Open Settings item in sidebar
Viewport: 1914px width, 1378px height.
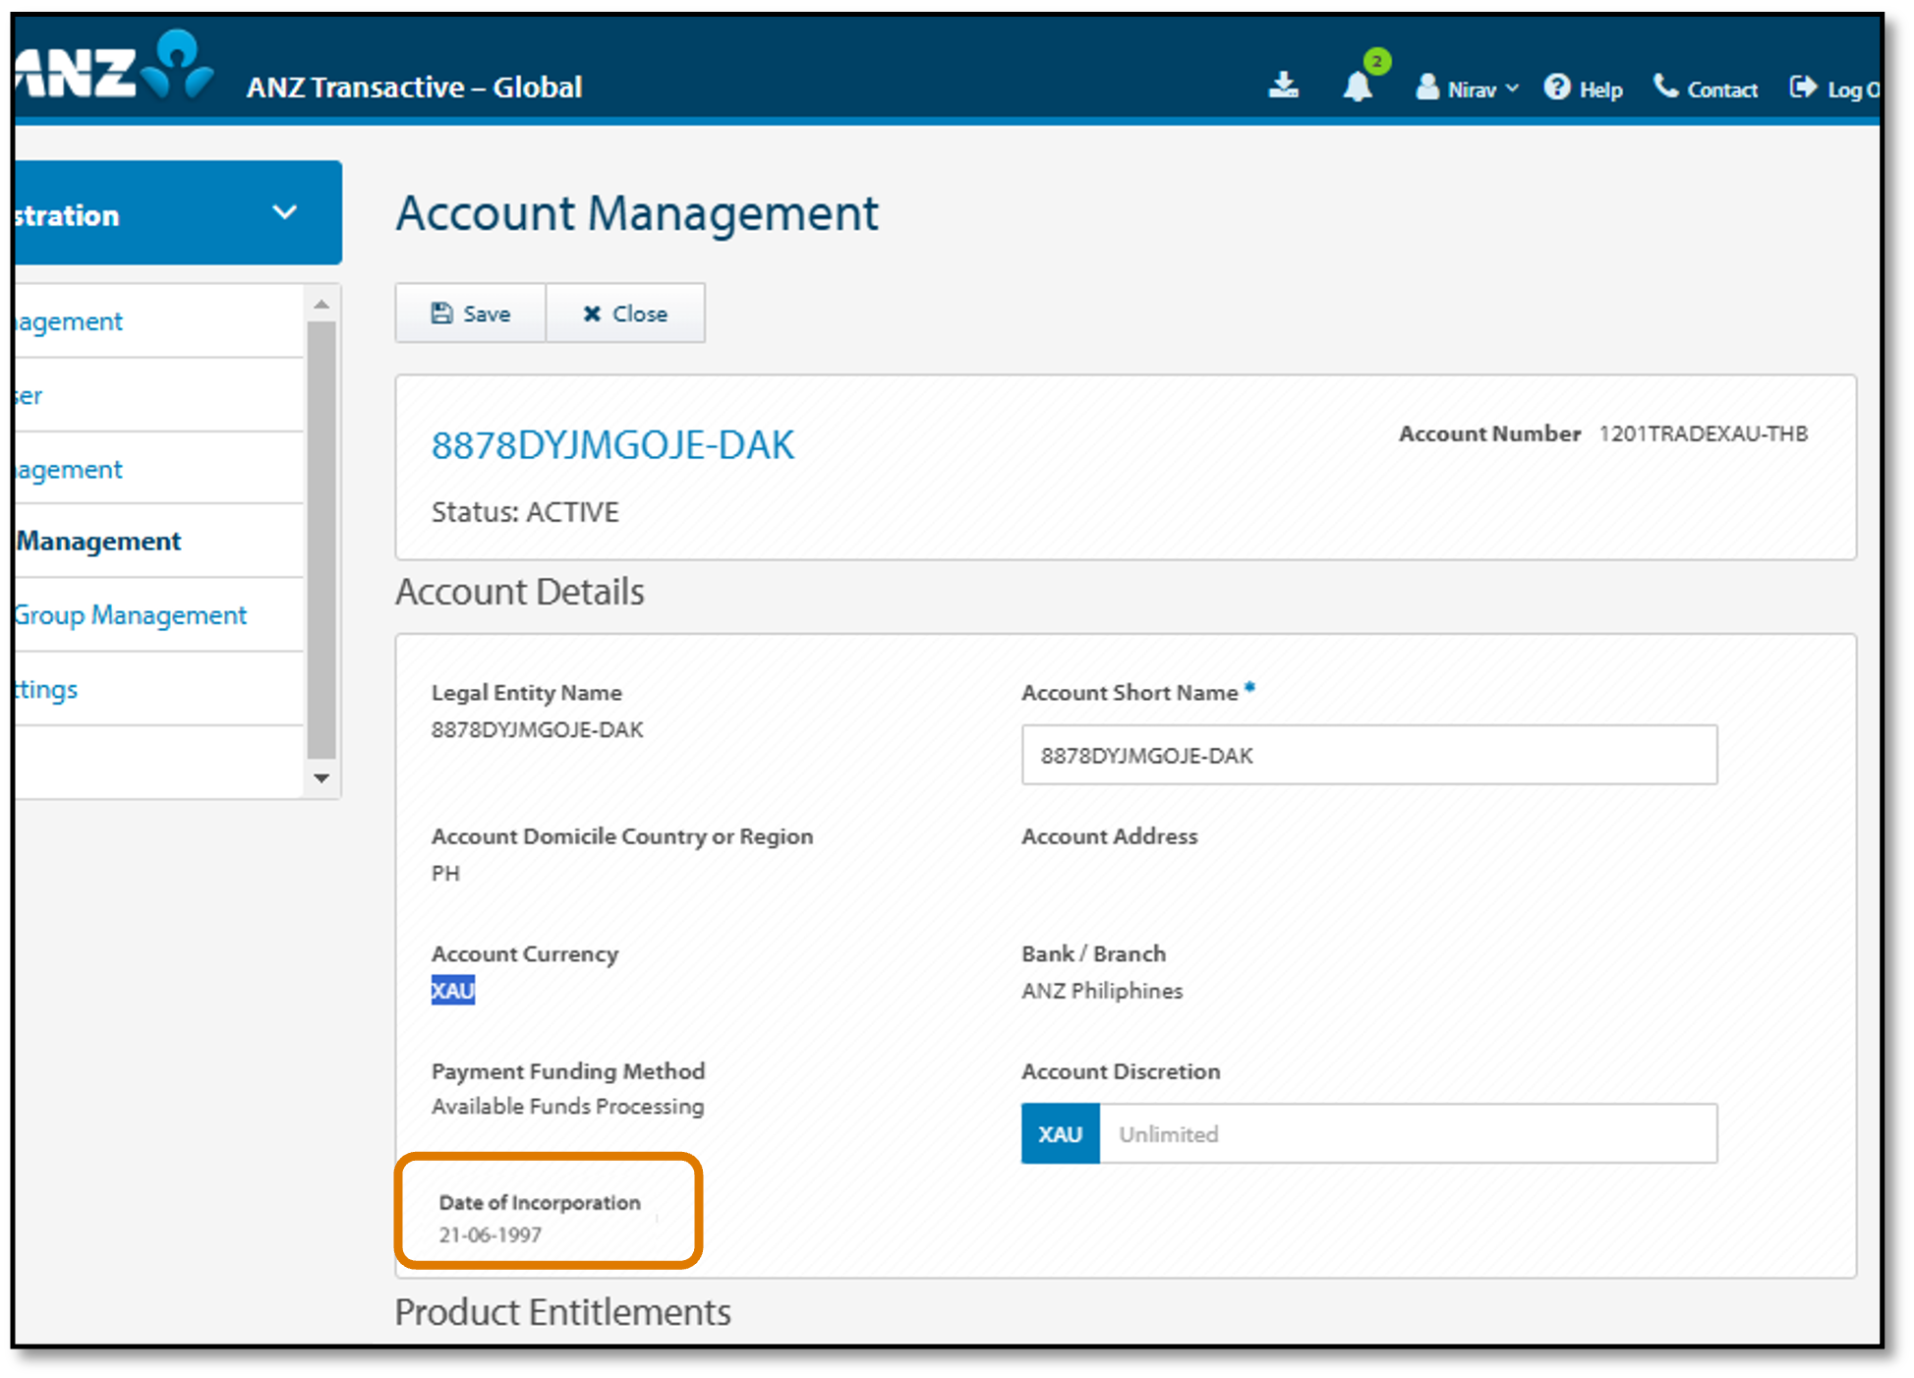(x=45, y=689)
